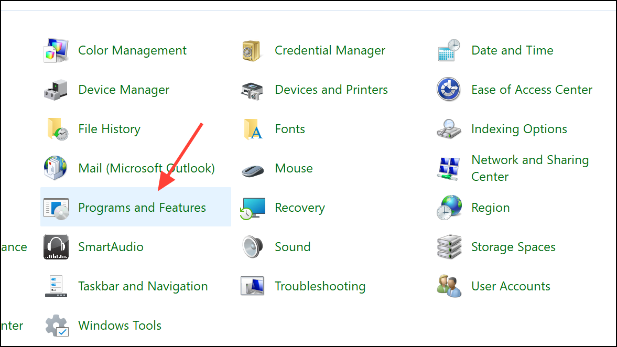Viewport: 617px width, 347px height.
Task: Click the Fonts folder icon
Action: (252, 128)
